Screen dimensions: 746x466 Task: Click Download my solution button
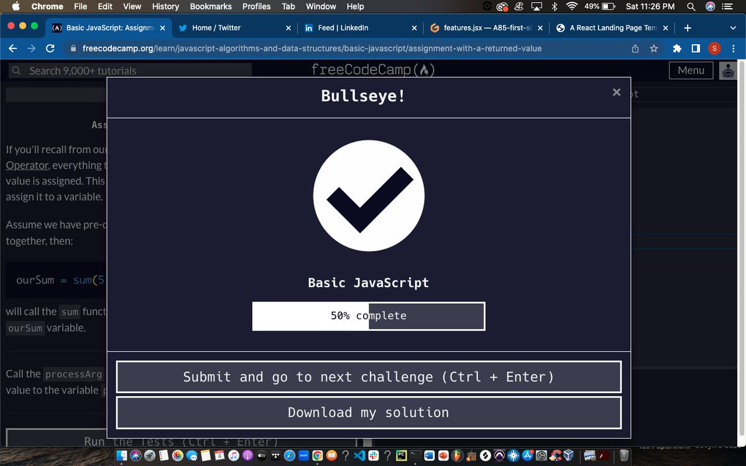coord(369,413)
